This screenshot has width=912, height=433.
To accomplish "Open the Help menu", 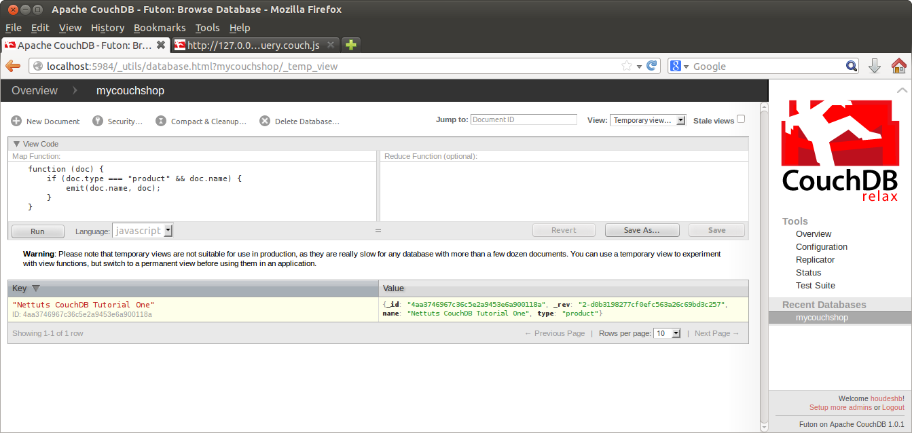I will 240,28.
